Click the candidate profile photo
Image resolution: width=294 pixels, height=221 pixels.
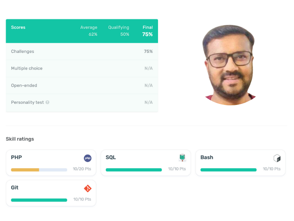click(x=230, y=65)
